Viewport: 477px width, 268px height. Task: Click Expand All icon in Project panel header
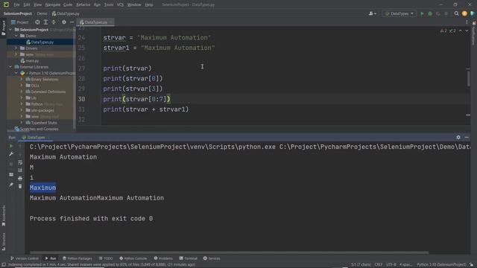click(45, 22)
